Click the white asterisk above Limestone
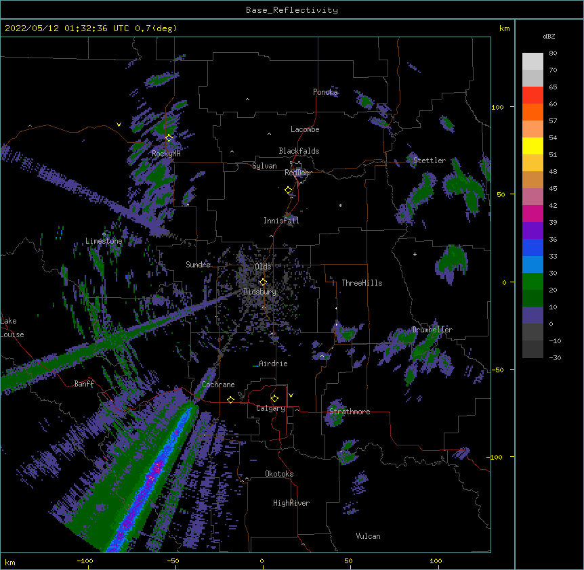The image size is (584, 570). point(104,234)
